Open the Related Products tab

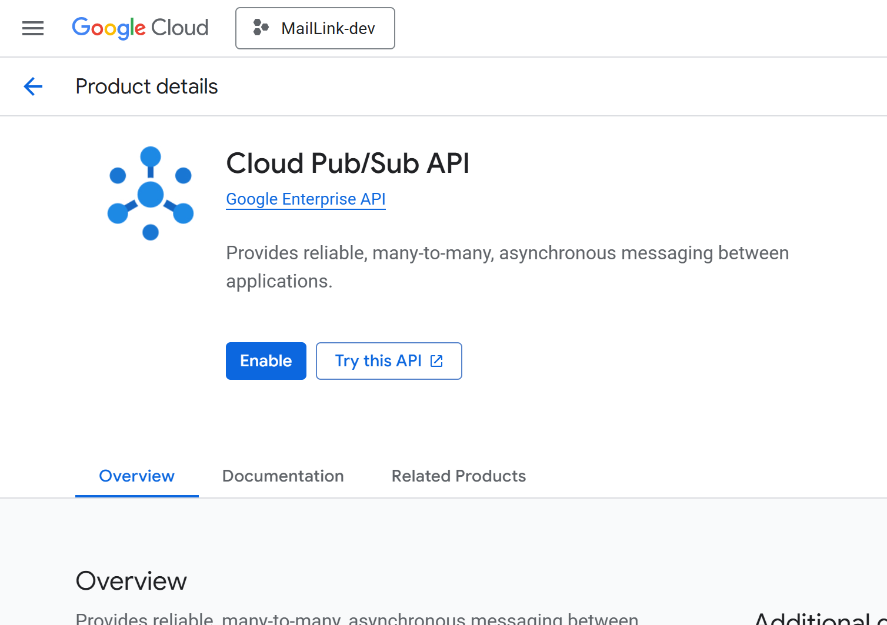pyautogui.click(x=458, y=476)
